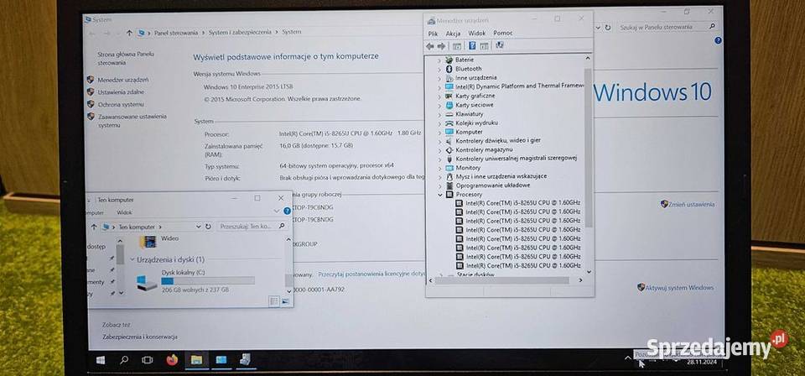Click Aktywuj system Windows link
The image size is (805, 376).
tap(679, 288)
